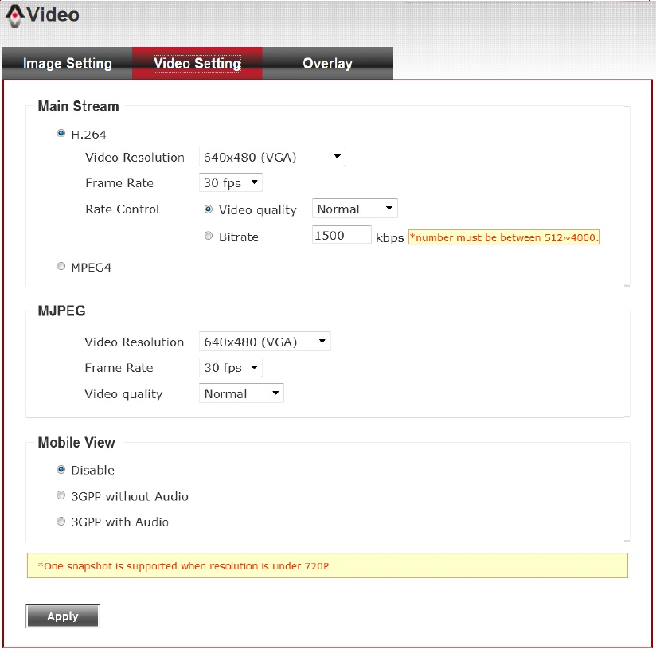Open Main Stream Video Resolution dropdown

click(272, 157)
